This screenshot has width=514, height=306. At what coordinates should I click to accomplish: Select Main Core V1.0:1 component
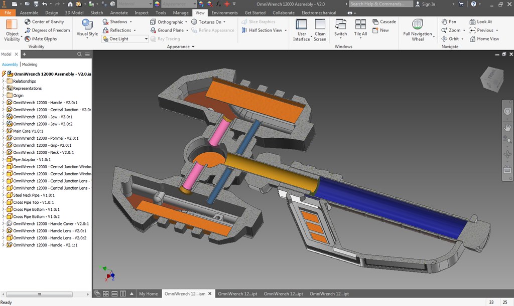[x=28, y=131]
